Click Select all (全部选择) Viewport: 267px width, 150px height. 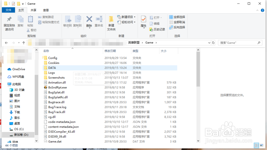point(177,17)
